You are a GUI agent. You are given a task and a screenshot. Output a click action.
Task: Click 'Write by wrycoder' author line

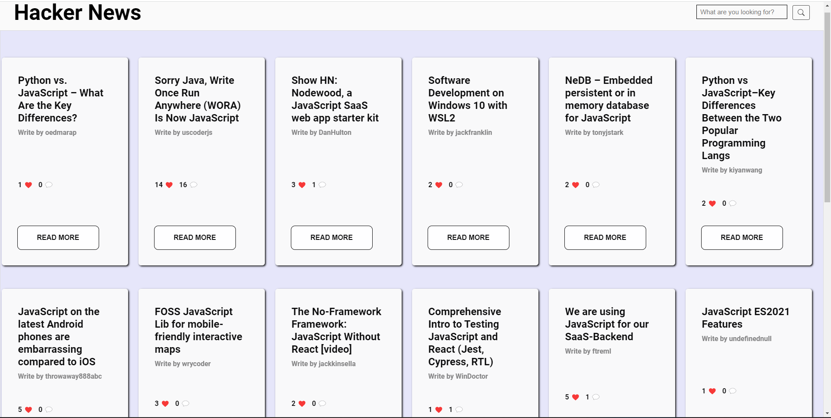[183, 364]
